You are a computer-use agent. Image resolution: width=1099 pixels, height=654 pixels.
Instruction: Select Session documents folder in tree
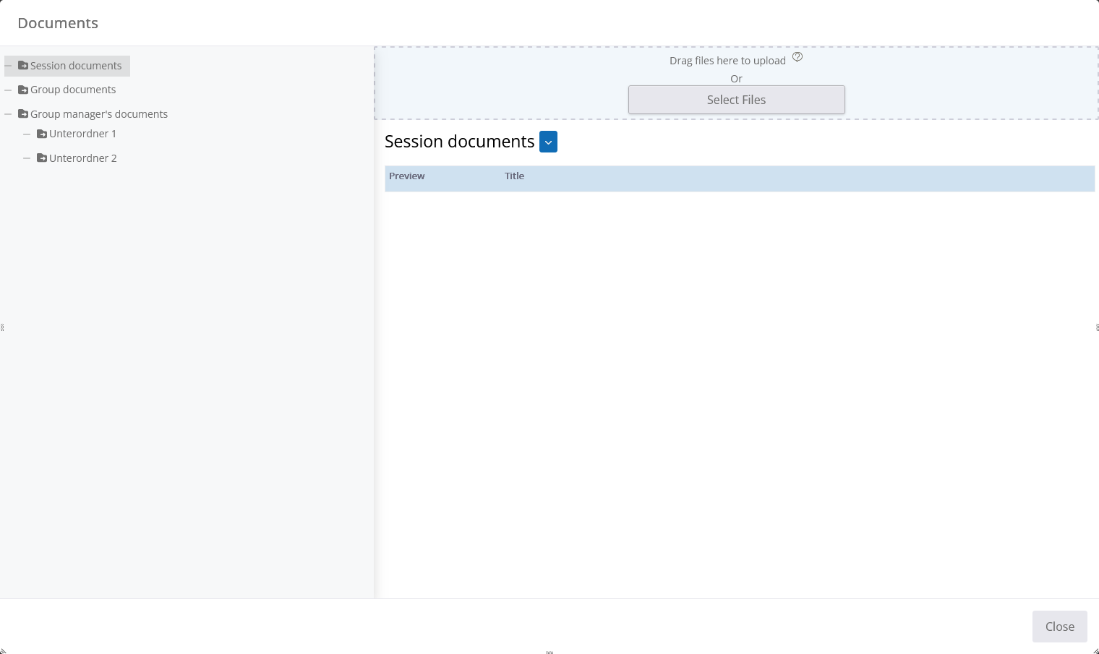click(x=76, y=66)
